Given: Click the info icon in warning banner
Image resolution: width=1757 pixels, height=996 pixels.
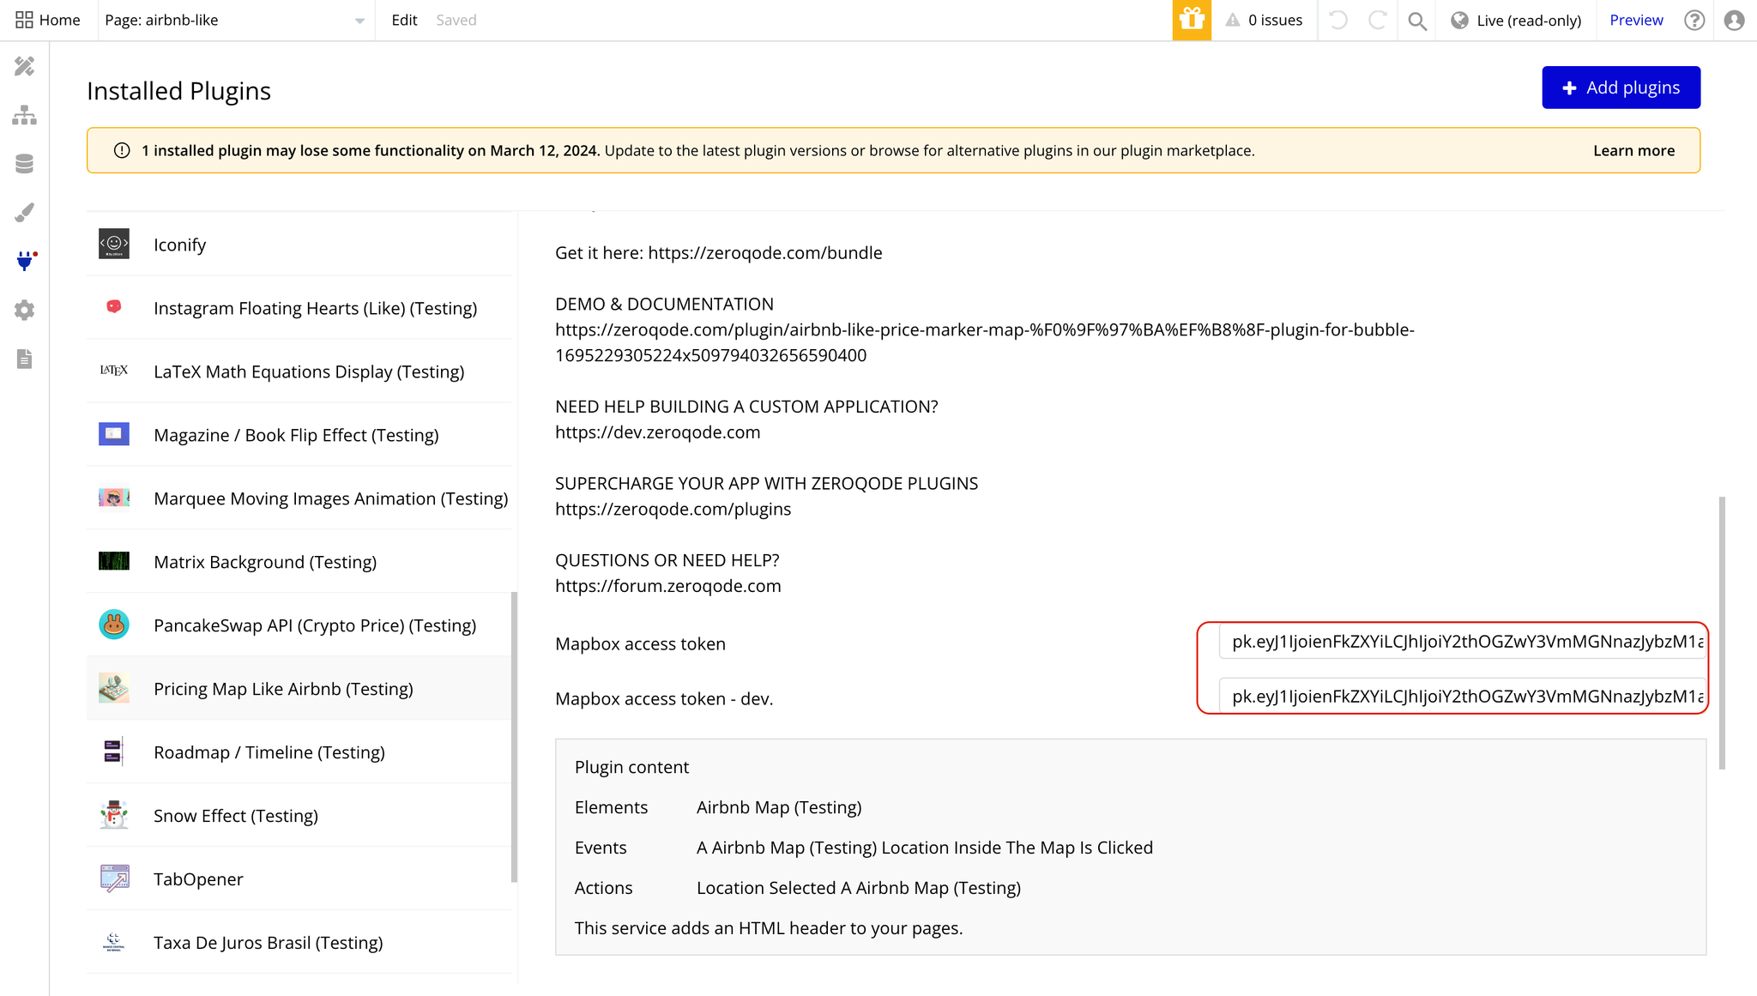Looking at the screenshot, I should pos(122,151).
